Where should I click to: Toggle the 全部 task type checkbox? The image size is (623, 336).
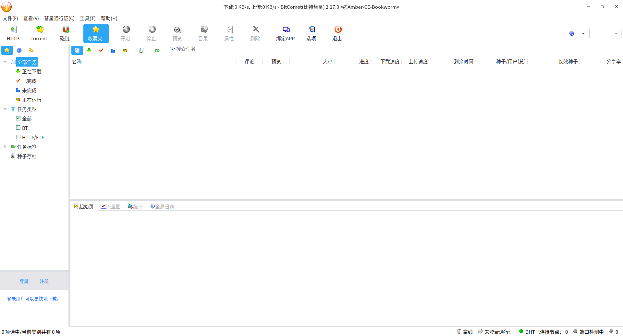click(x=18, y=118)
